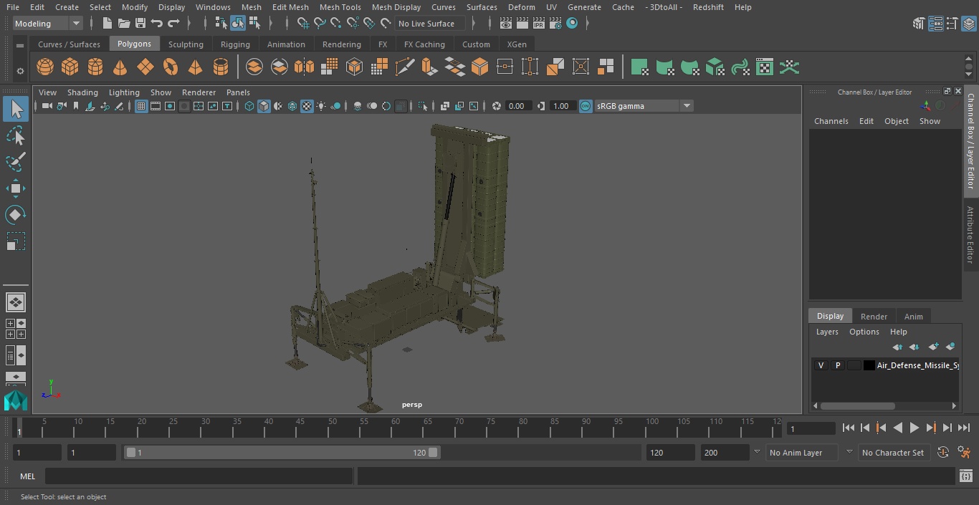
Task: Click the Extrude shelf icon
Action: click(x=430, y=67)
